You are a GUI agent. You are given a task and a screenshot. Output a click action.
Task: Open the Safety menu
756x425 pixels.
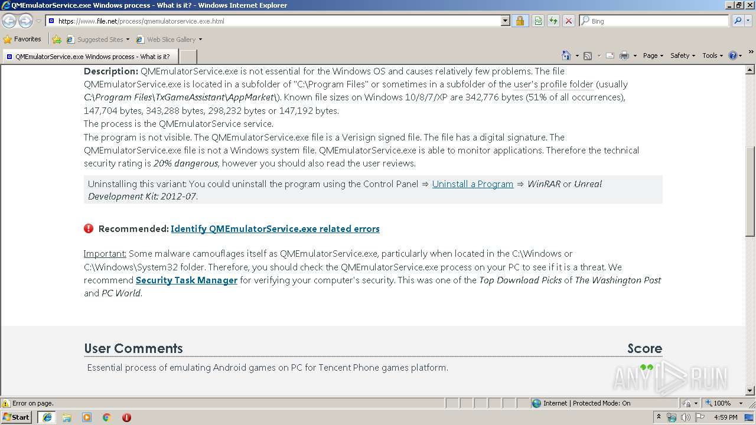[x=682, y=55]
